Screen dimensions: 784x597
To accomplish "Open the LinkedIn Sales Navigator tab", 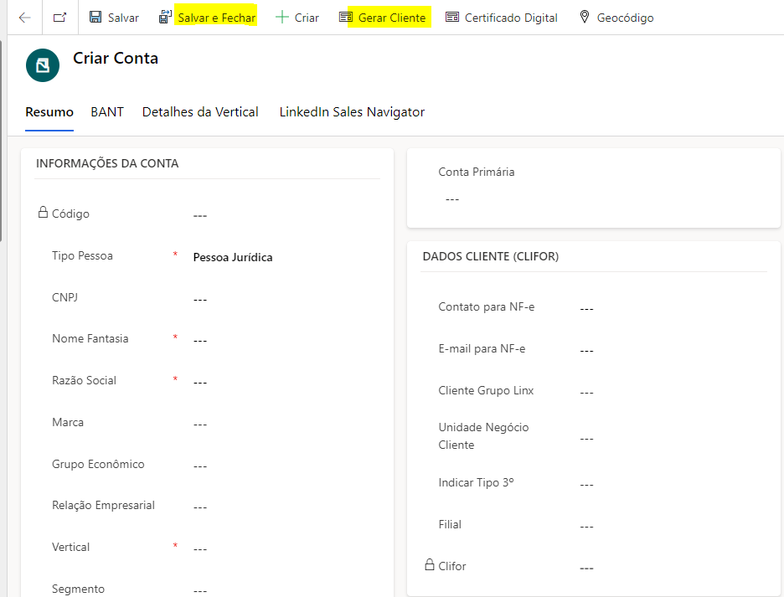I will tap(352, 112).
